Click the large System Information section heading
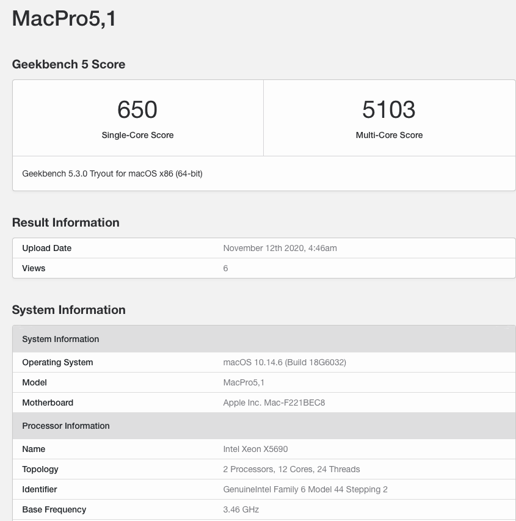Viewport: 516px width, 521px height. click(x=69, y=310)
